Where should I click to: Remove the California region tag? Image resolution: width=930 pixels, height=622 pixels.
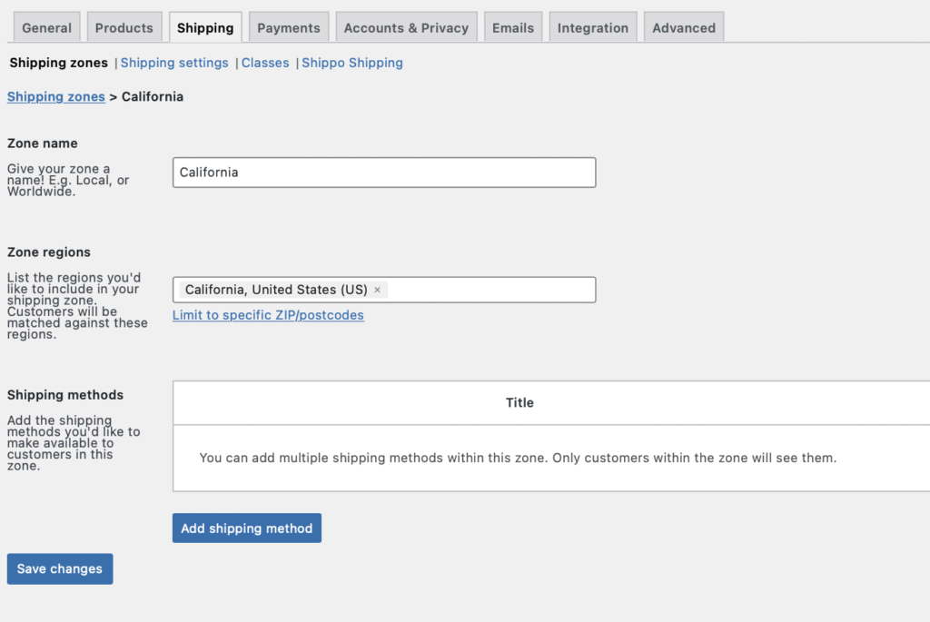378,290
